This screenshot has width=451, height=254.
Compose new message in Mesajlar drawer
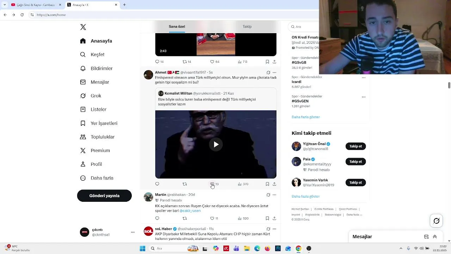(x=426, y=237)
